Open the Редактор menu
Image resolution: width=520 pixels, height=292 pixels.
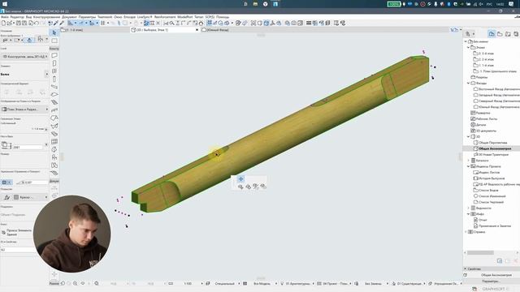(17, 17)
